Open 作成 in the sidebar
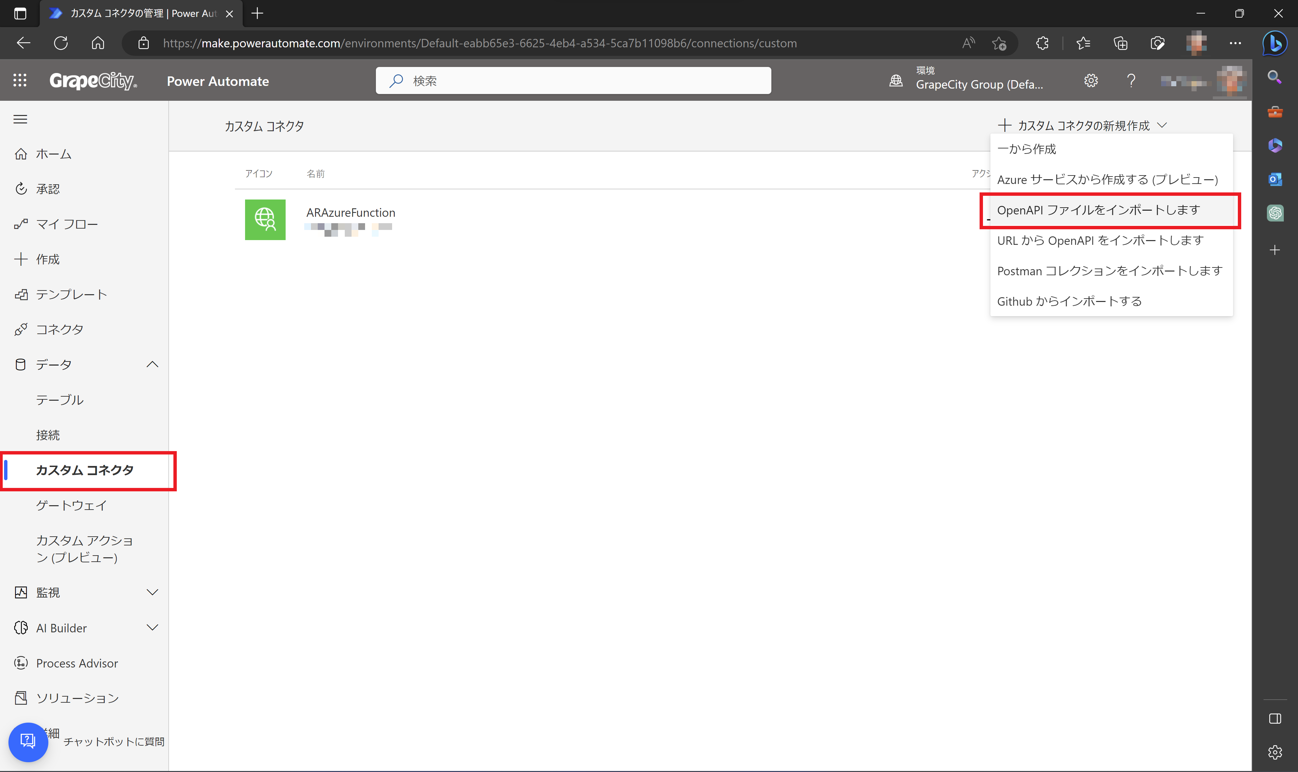The height and width of the screenshot is (772, 1298). pos(84,259)
